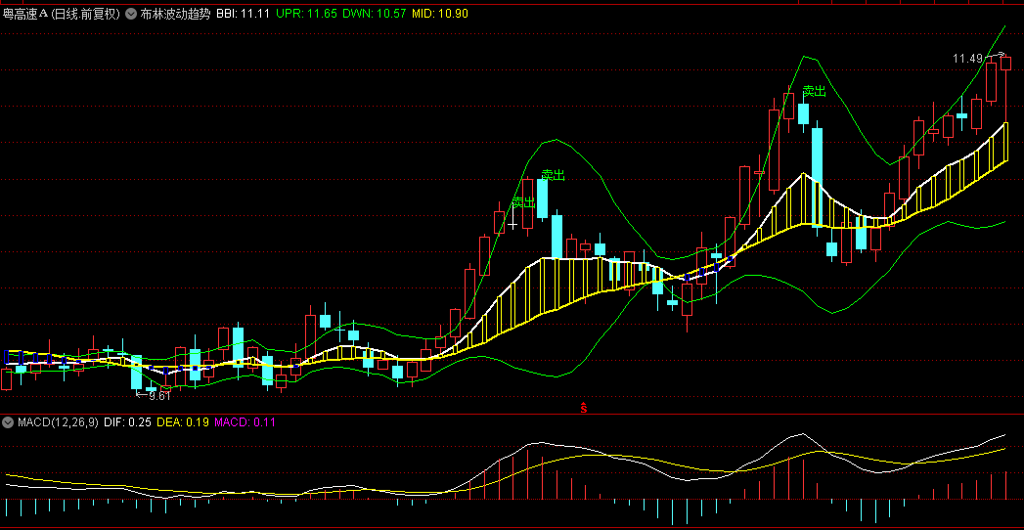Screen dimensions: 1024x530
Task: Select the MACD(12,26,9) indicator label
Action: (58, 422)
